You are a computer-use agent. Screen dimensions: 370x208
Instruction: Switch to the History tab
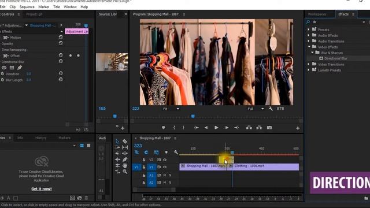tap(41, 138)
